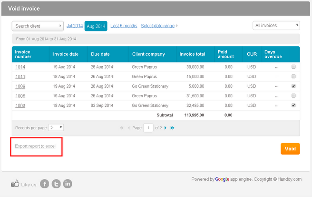
Task: Tick the checkbox for invoice 1011
Action: (293, 76)
